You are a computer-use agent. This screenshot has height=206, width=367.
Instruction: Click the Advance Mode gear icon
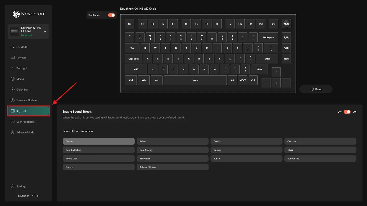pyautogui.click(x=12, y=132)
